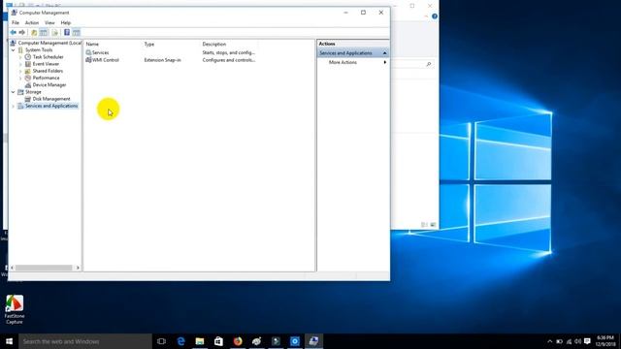Open Task View from the taskbar
Screen dimensions: 621x349
point(161,341)
